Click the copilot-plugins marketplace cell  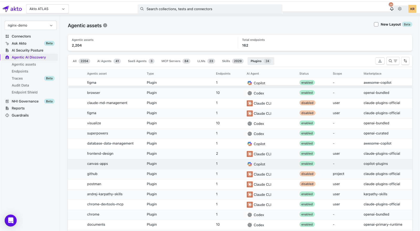tap(376, 164)
